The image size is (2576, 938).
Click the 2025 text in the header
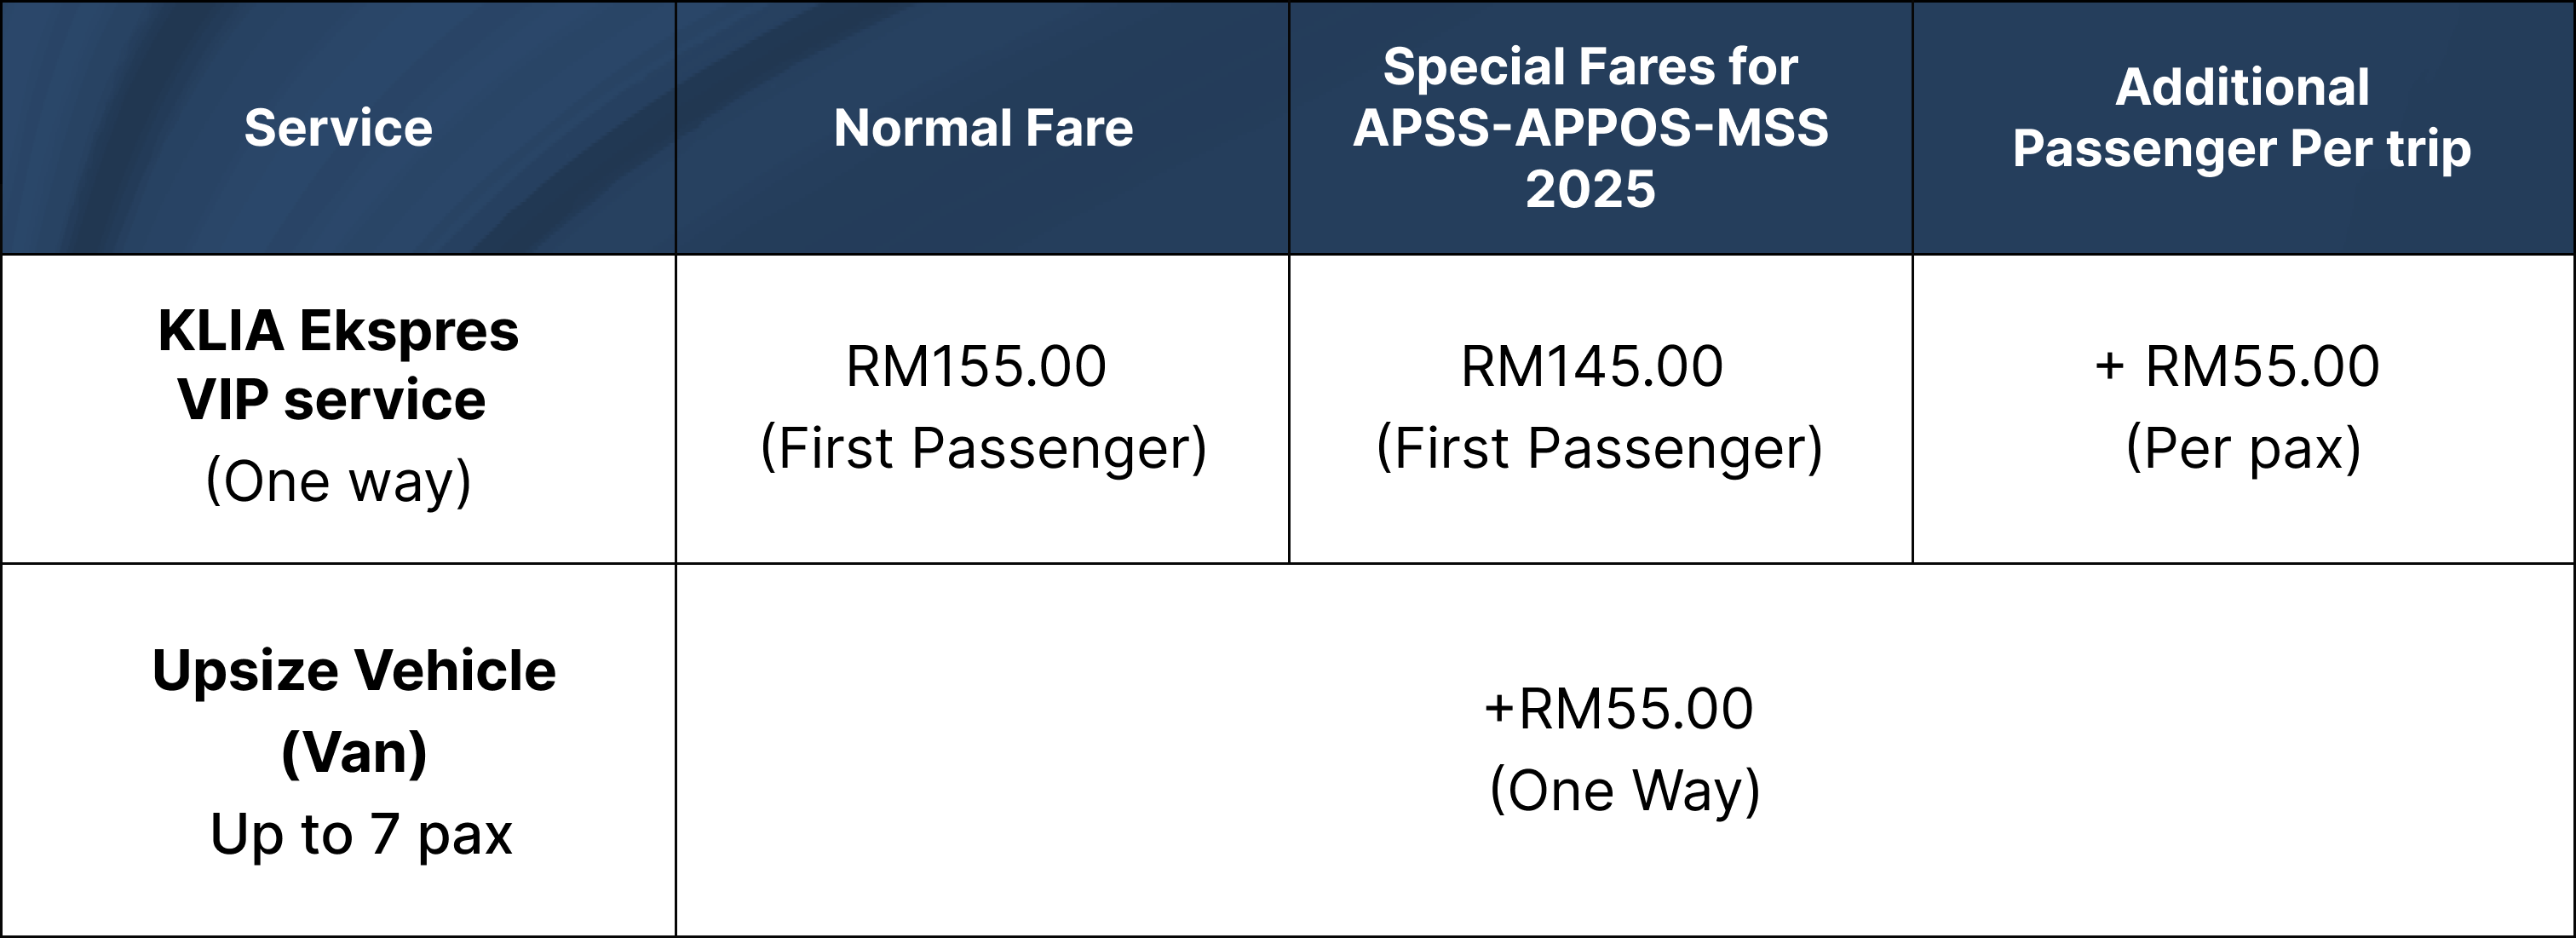click(x=1590, y=189)
